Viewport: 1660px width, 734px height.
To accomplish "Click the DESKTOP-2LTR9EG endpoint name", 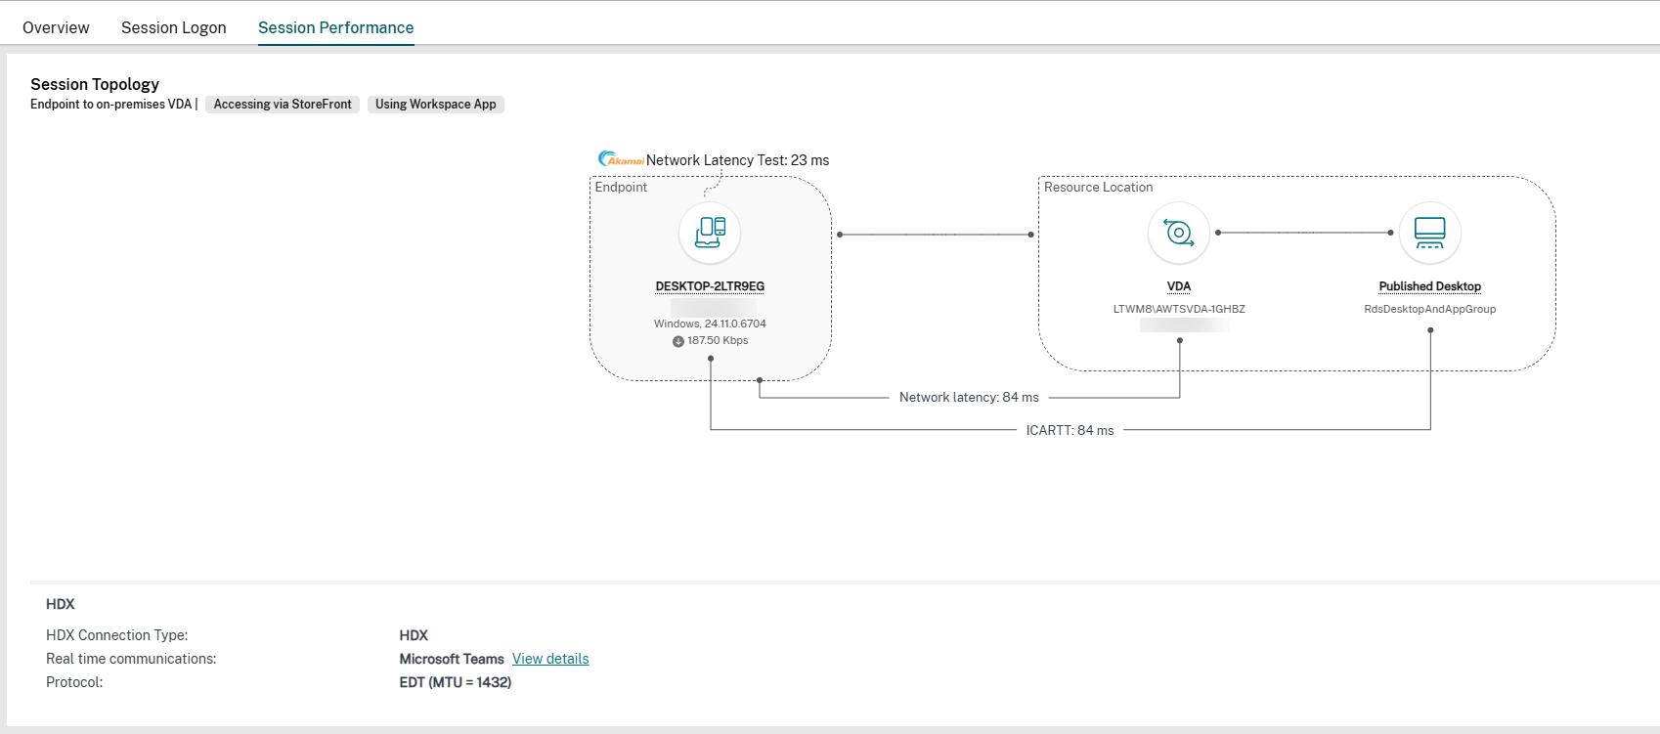I will tap(710, 286).
